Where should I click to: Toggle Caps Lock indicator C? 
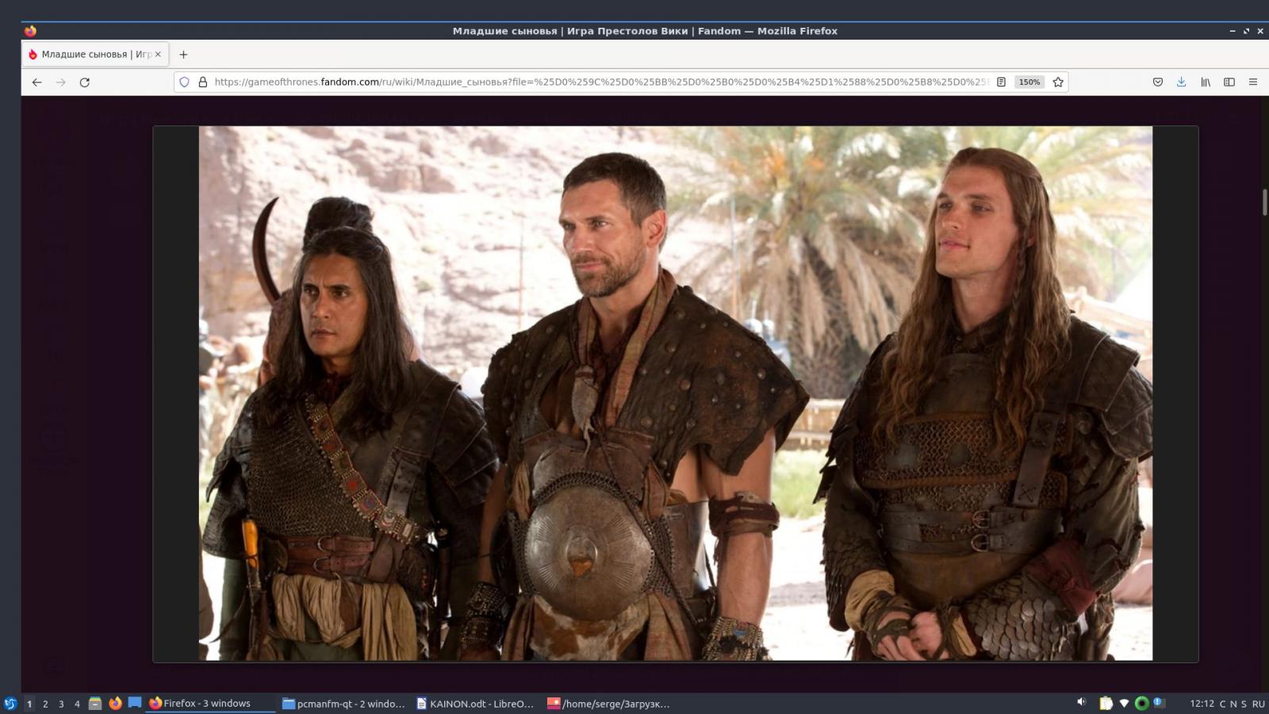[1222, 704]
